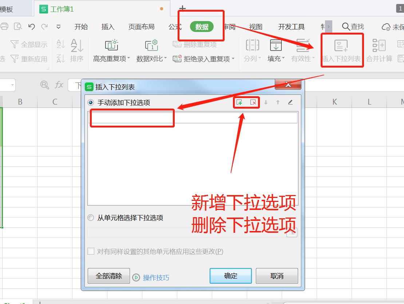The width and height of the screenshot is (404, 304).
Task: Click the 排序 sort button
Action: [x=77, y=51]
